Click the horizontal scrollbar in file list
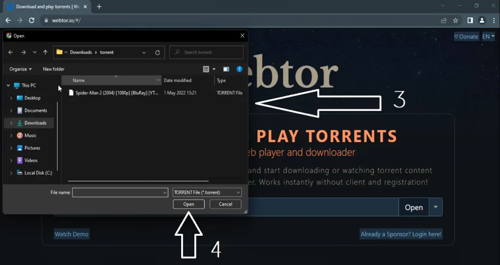Image resolution: width=500 pixels, height=265 pixels. point(138,181)
